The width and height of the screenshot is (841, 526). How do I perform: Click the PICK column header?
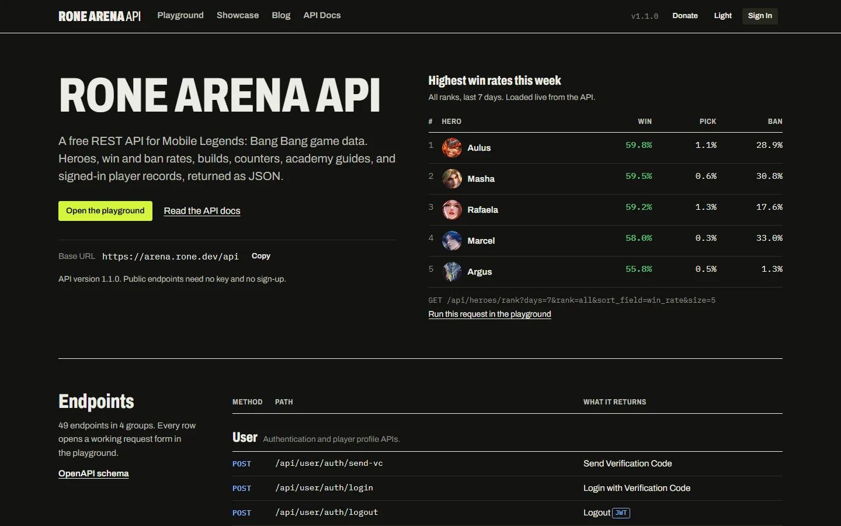(x=708, y=122)
